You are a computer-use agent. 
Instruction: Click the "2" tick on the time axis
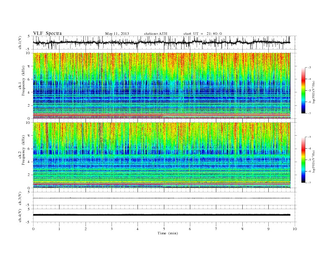[x=86, y=229]
